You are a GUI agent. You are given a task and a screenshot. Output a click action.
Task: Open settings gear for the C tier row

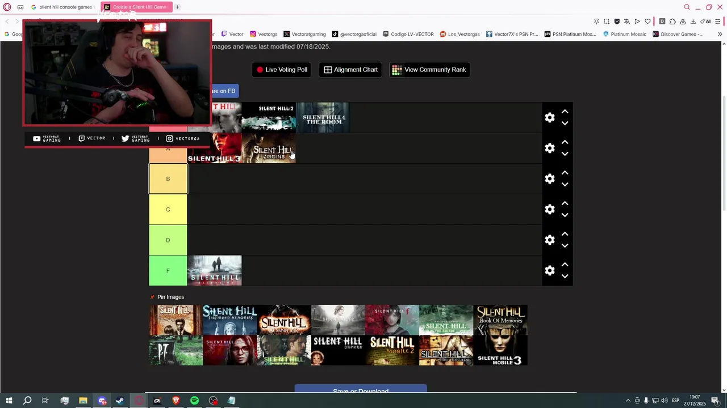tap(549, 209)
